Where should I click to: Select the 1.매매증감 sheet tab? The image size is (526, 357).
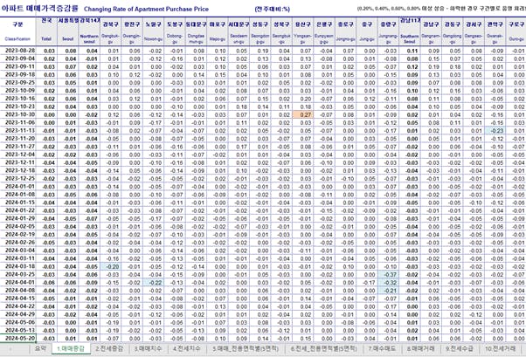(x=71, y=348)
